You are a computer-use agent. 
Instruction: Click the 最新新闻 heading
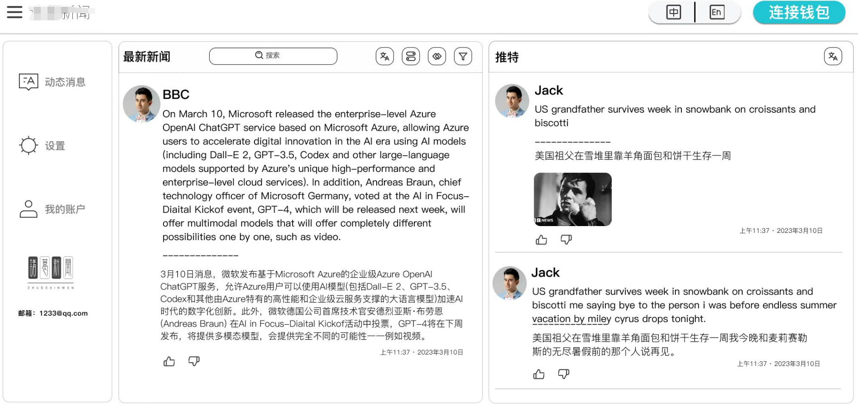coord(147,57)
